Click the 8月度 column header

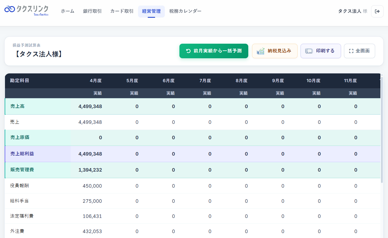coord(242,81)
